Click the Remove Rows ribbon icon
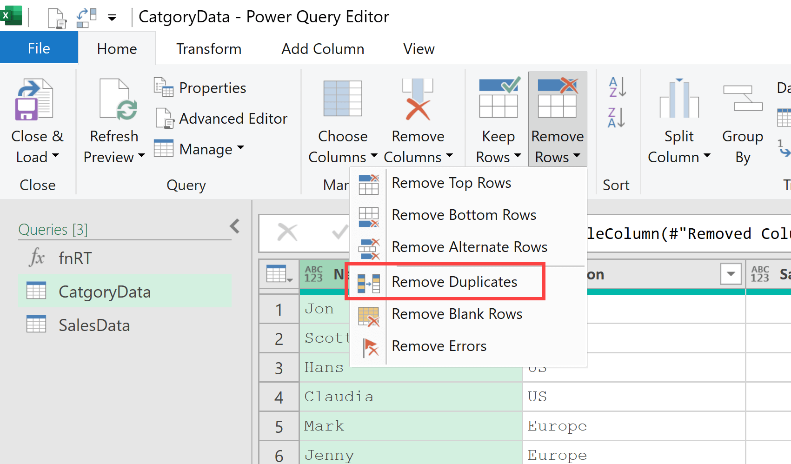Screen dimensions: 791x464 (x=558, y=98)
